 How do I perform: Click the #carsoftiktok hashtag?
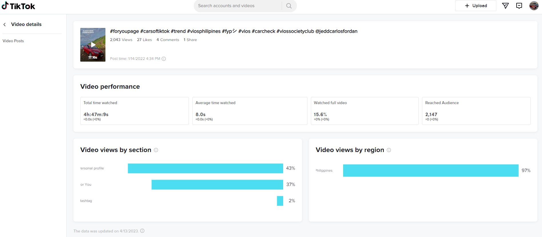coord(155,31)
